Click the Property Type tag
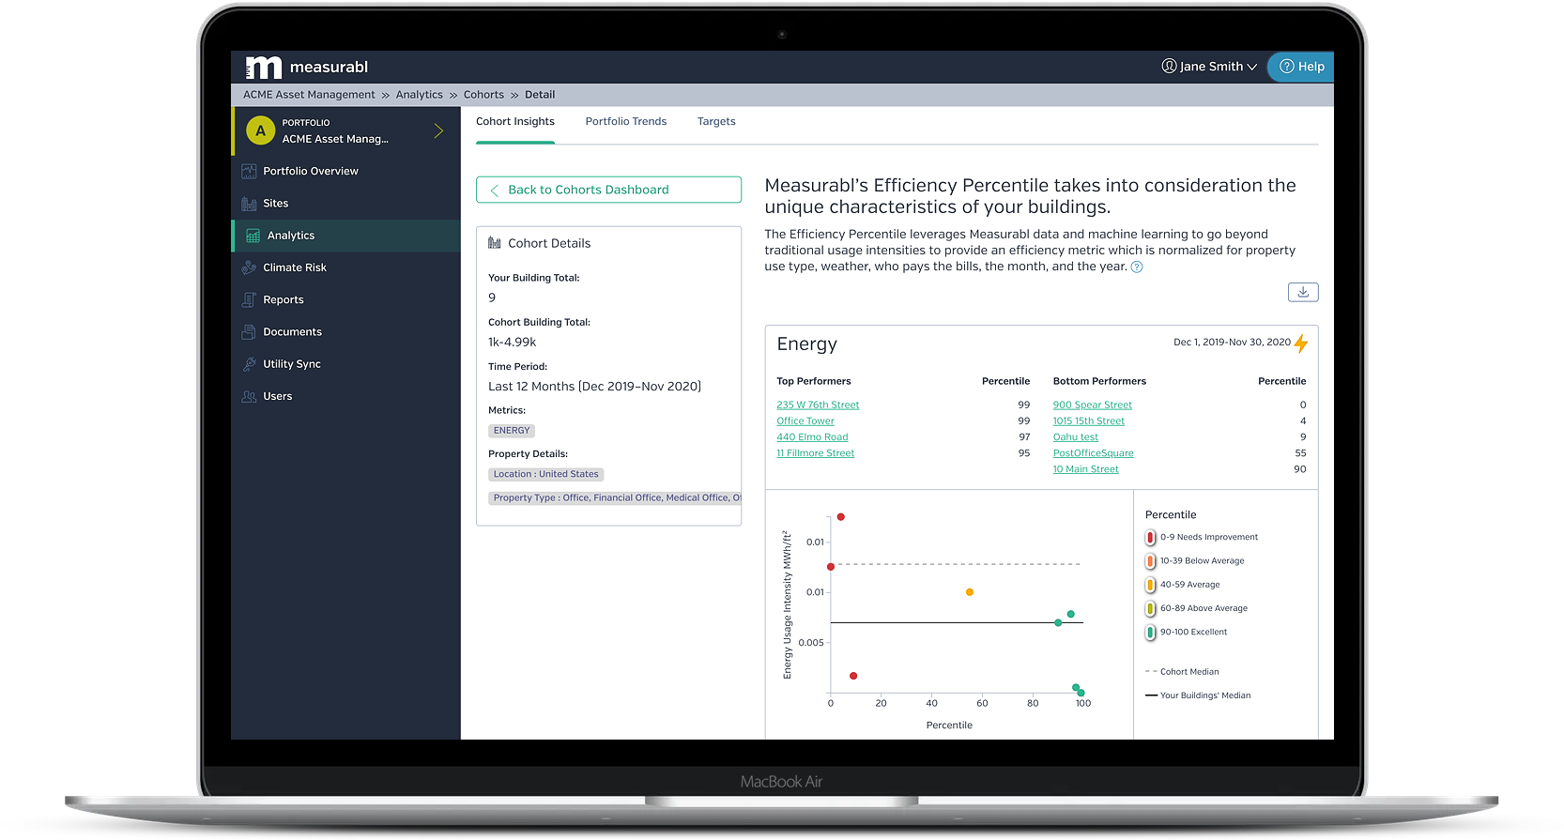This screenshot has width=1564, height=840. point(615,498)
